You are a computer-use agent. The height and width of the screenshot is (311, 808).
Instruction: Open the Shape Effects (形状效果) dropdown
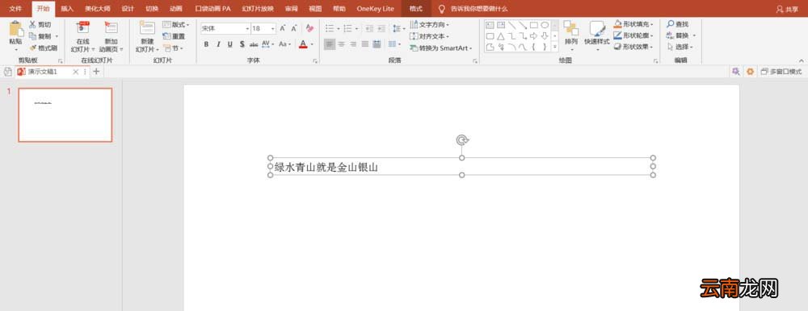point(633,47)
